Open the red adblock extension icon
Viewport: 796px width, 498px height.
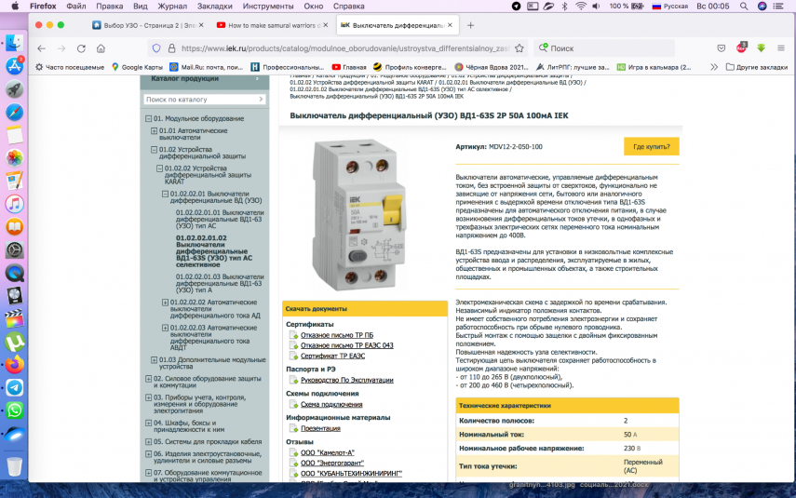click(741, 47)
